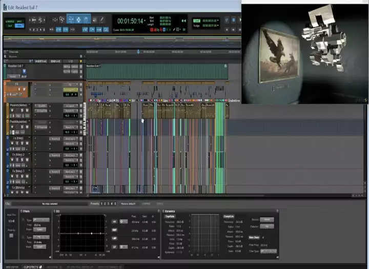369x269 pixels.
Task: Select the Trim tool
Action: 71,20
